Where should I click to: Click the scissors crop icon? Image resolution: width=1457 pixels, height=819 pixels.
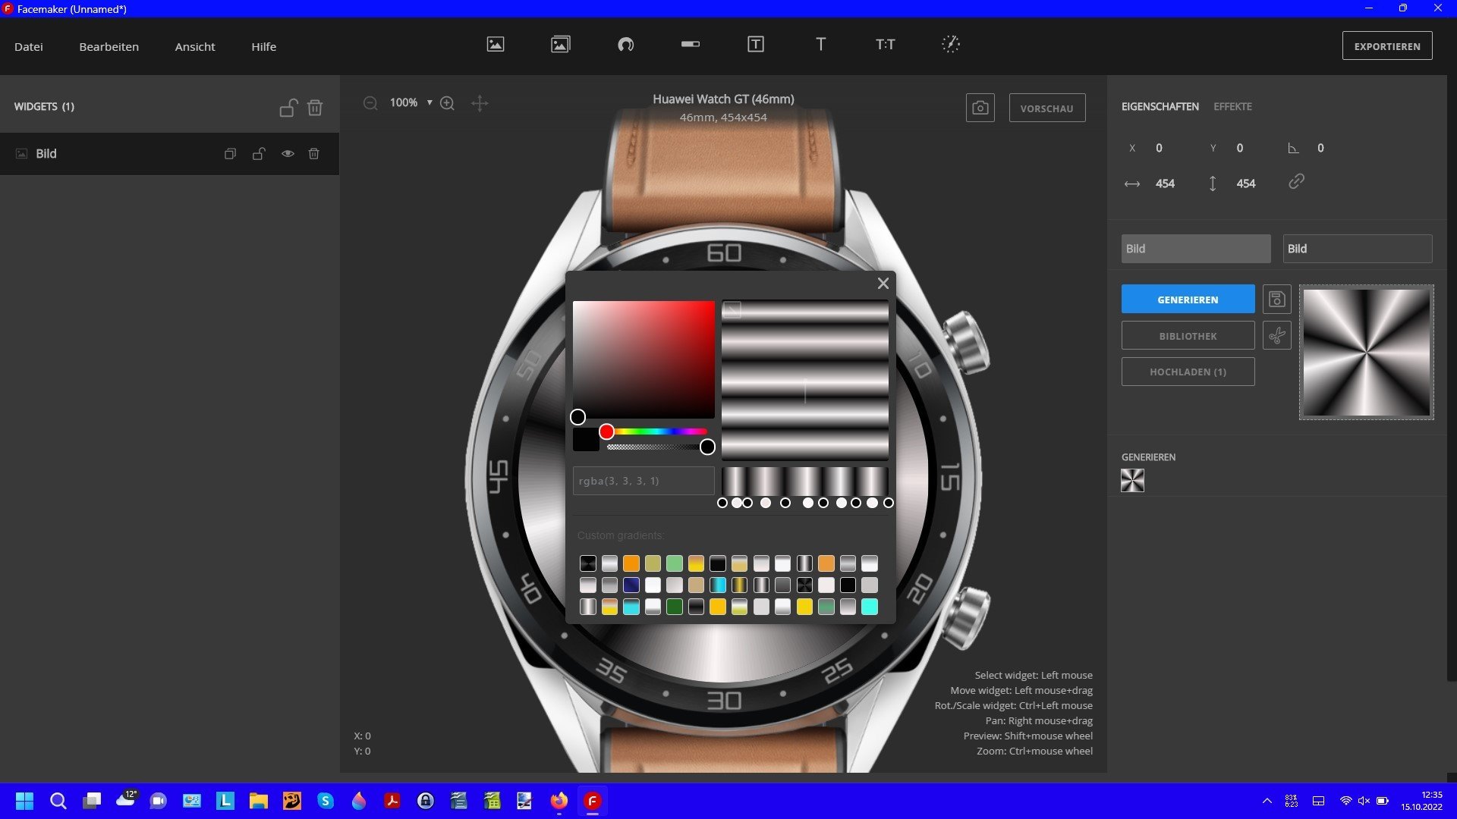click(x=1276, y=335)
